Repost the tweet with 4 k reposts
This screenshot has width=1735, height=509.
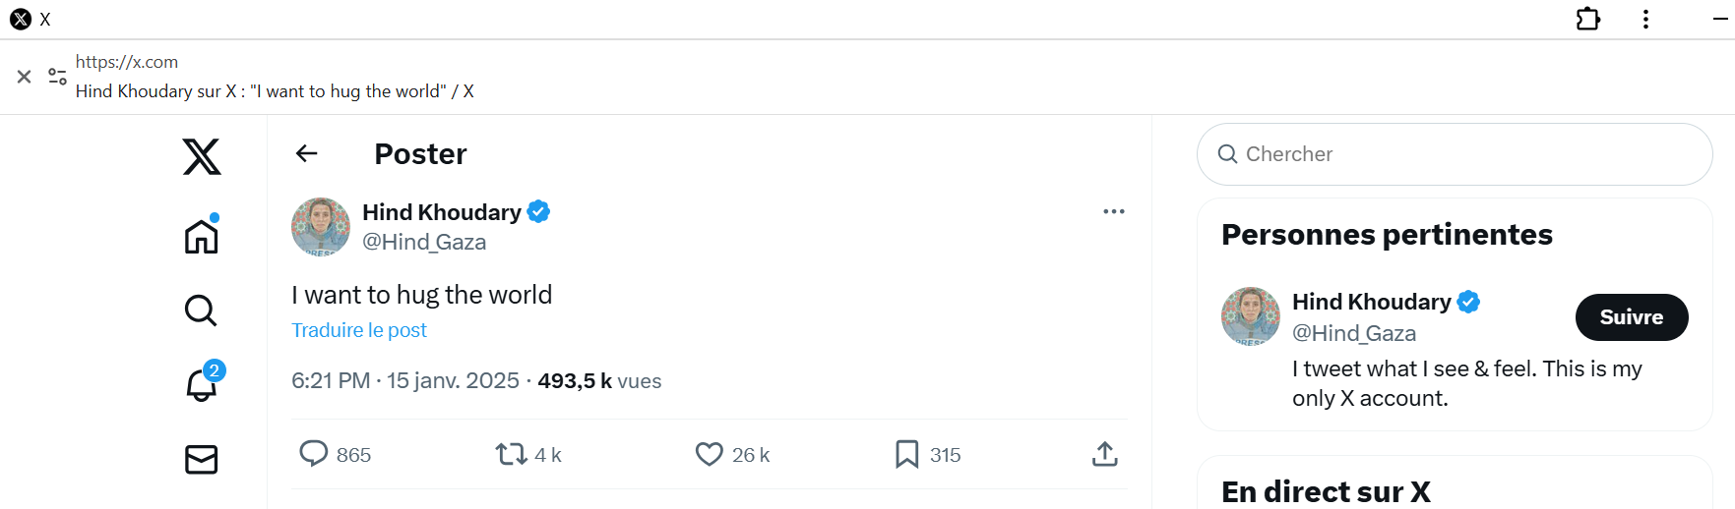pyautogui.click(x=512, y=454)
